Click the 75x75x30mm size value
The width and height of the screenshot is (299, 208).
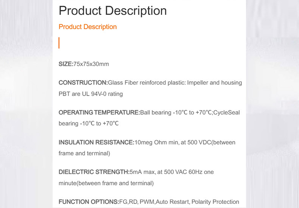coord(91,64)
